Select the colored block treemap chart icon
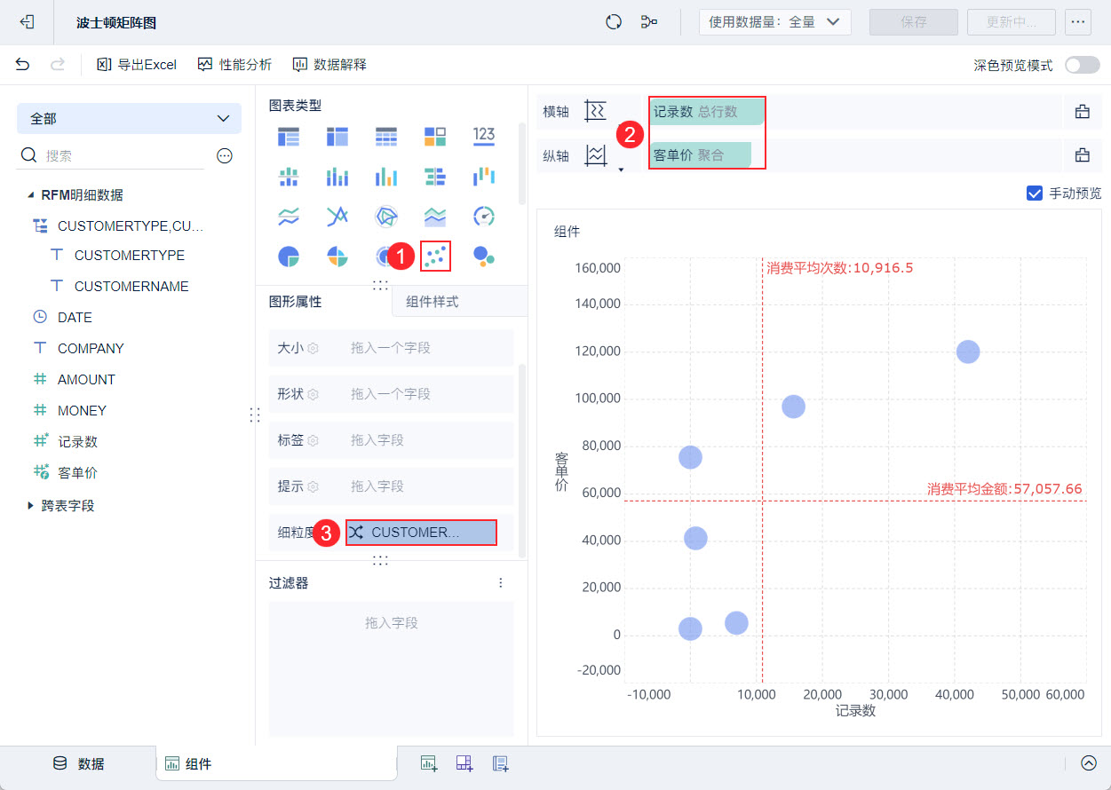Viewport: 1111px width, 790px height. [x=435, y=136]
